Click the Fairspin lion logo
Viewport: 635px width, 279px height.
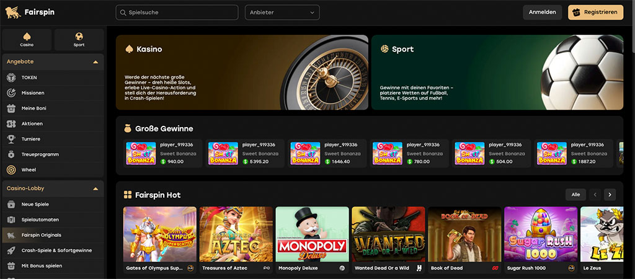click(x=13, y=12)
